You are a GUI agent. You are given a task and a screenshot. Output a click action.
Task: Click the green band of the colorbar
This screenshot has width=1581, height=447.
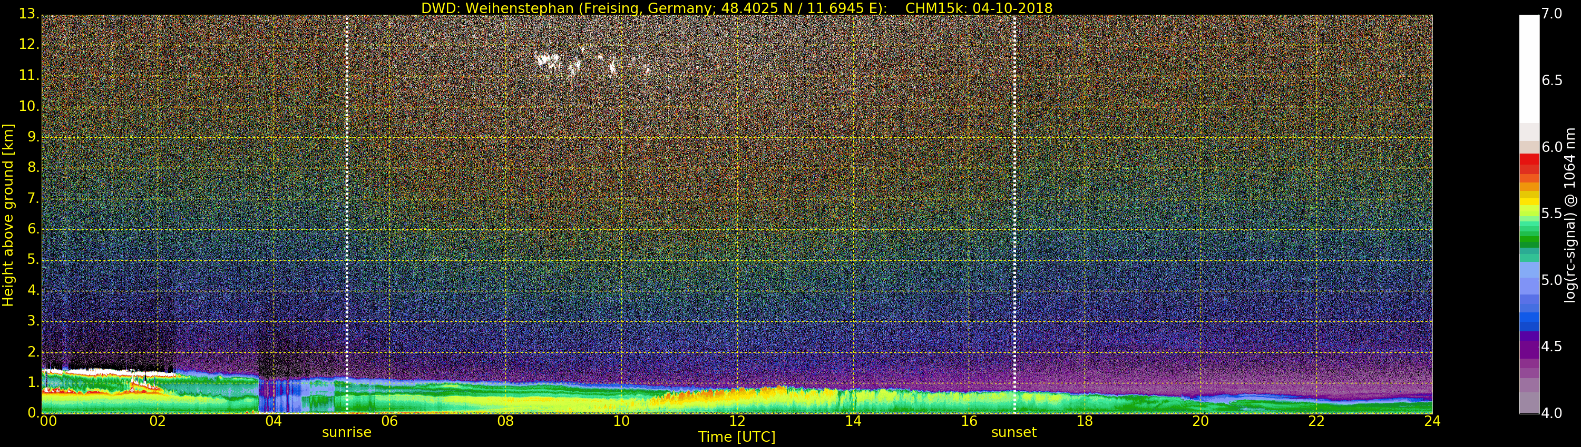pyautogui.click(x=1529, y=236)
